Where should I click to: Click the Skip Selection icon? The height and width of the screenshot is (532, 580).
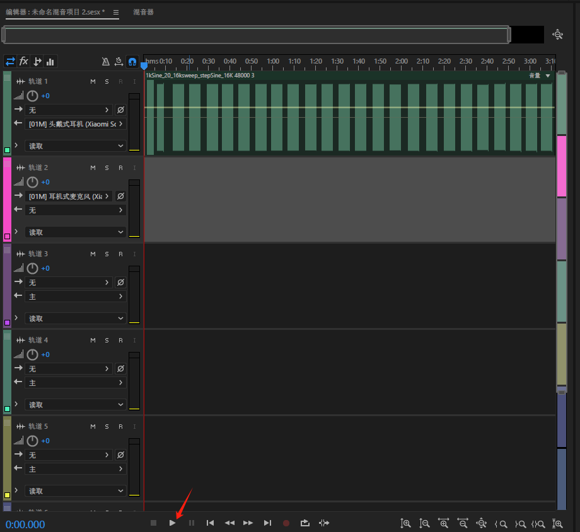[x=324, y=523]
